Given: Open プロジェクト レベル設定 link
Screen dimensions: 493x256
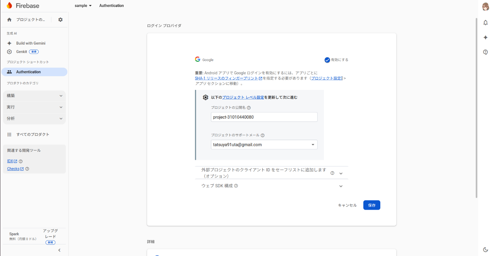Looking at the screenshot, I should (243, 97).
